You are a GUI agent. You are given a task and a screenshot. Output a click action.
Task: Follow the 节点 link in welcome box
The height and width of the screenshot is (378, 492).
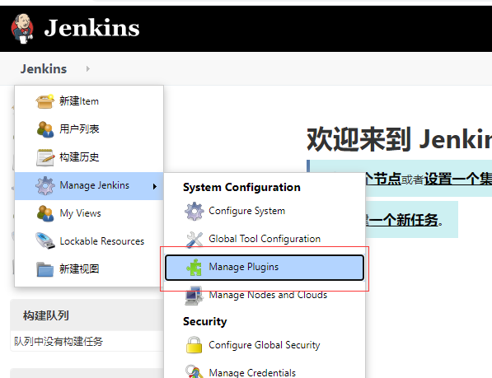383,179
